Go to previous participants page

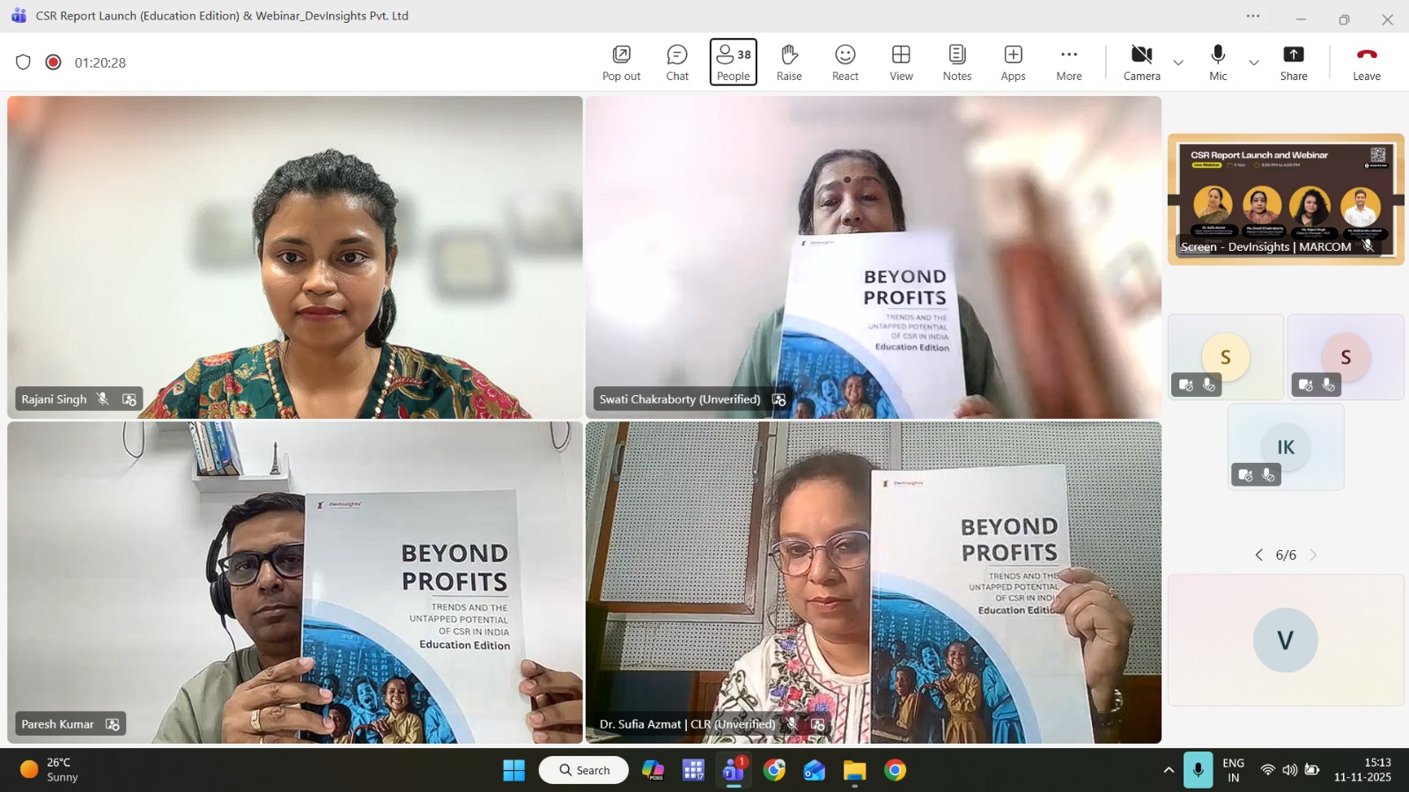pos(1259,554)
